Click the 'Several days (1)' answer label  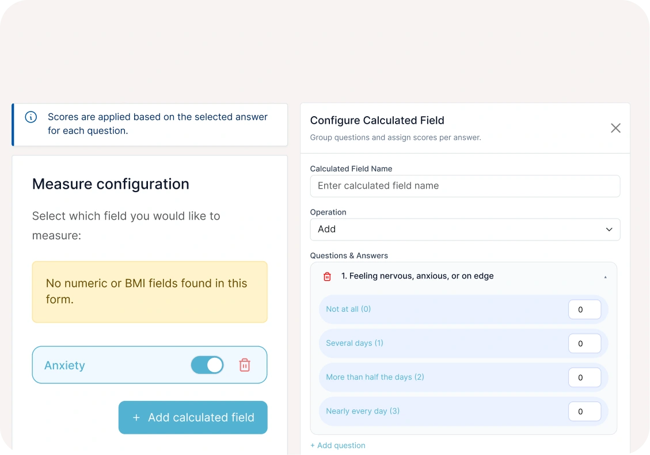(x=355, y=343)
